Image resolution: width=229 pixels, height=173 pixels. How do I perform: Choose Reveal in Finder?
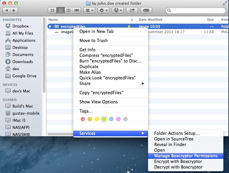(186, 145)
